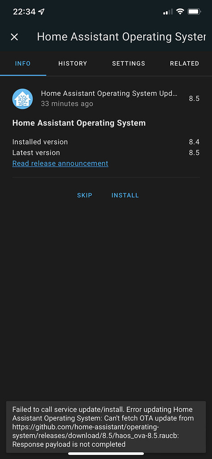This screenshot has height=459, width=212.
Task: Tap the cellular signal bars icon
Action: [x=168, y=12]
